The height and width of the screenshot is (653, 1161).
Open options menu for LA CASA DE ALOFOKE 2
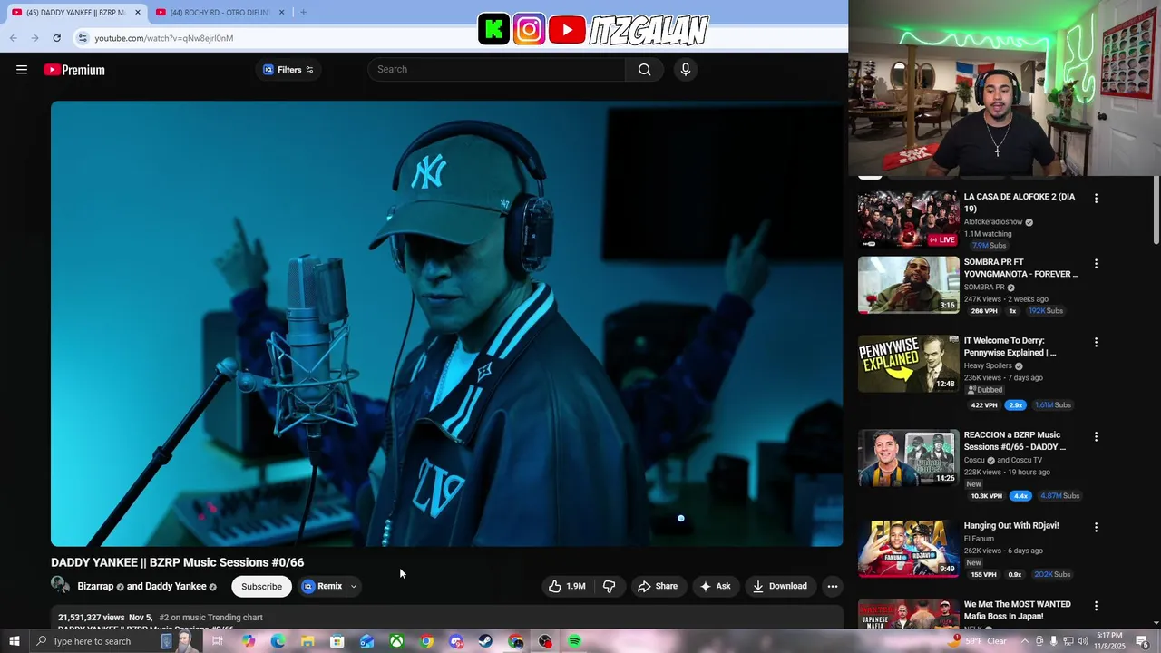pyautogui.click(x=1096, y=198)
